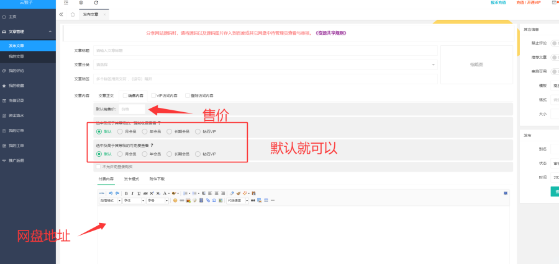Switch the editor to HTML source mode
The width and height of the screenshot is (559, 264).
pyautogui.click(x=102, y=193)
